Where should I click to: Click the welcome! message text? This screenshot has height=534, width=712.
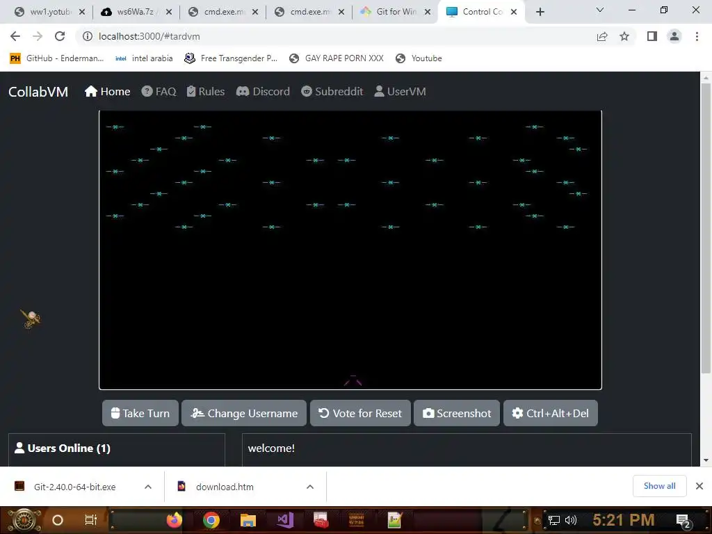tap(271, 448)
